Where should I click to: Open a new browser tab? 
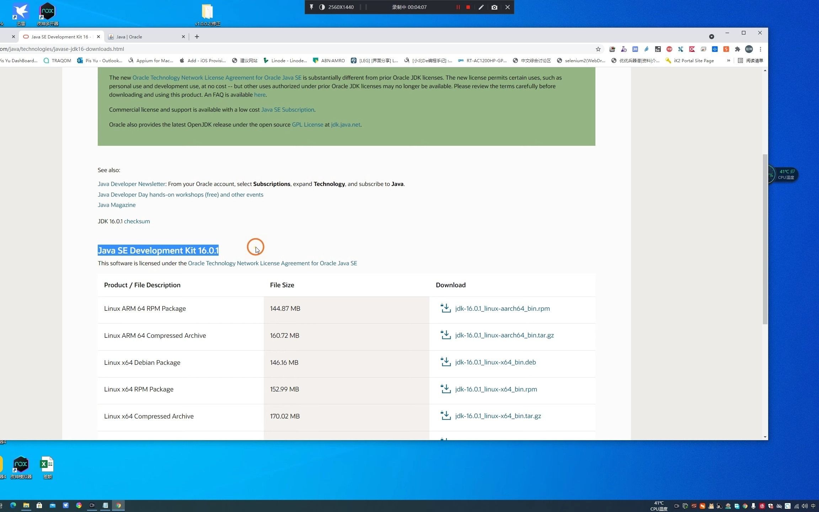tap(197, 37)
